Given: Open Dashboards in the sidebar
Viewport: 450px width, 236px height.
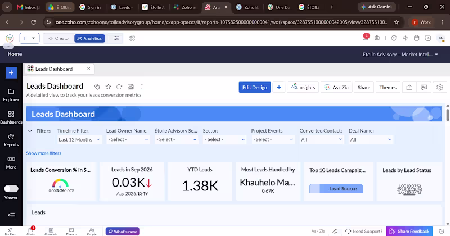Looking at the screenshot, I should 11,117.
